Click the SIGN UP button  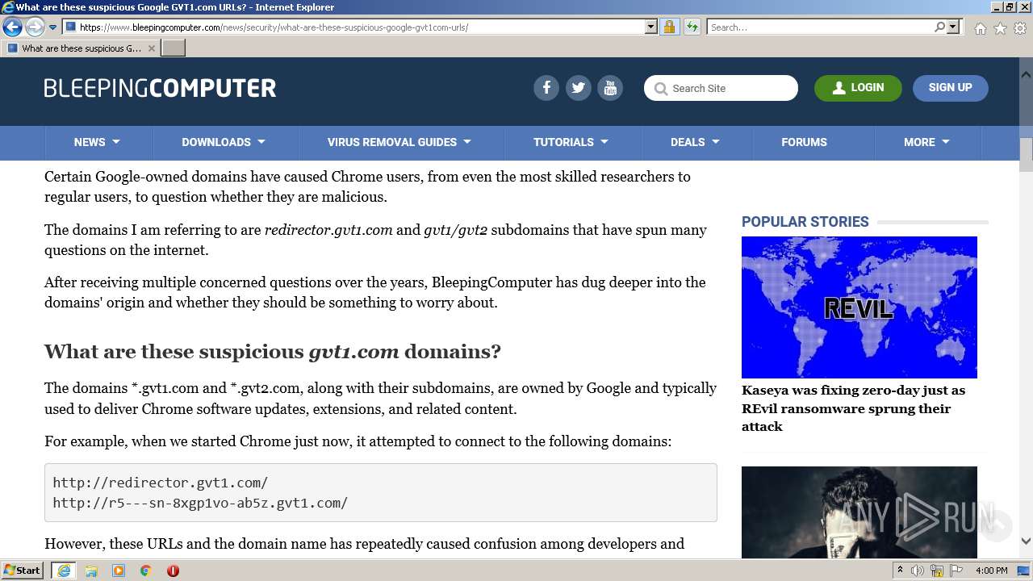pyautogui.click(x=950, y=88)
